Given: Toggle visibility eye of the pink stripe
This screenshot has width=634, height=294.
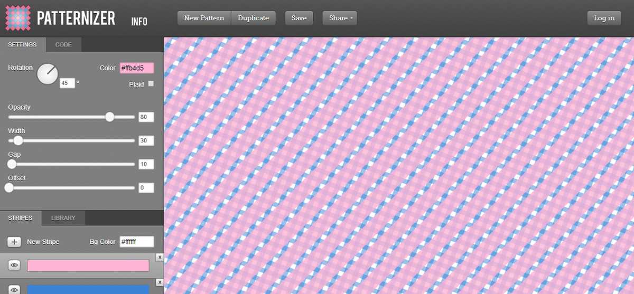Looking at the screenshot, I should [14, 265].
